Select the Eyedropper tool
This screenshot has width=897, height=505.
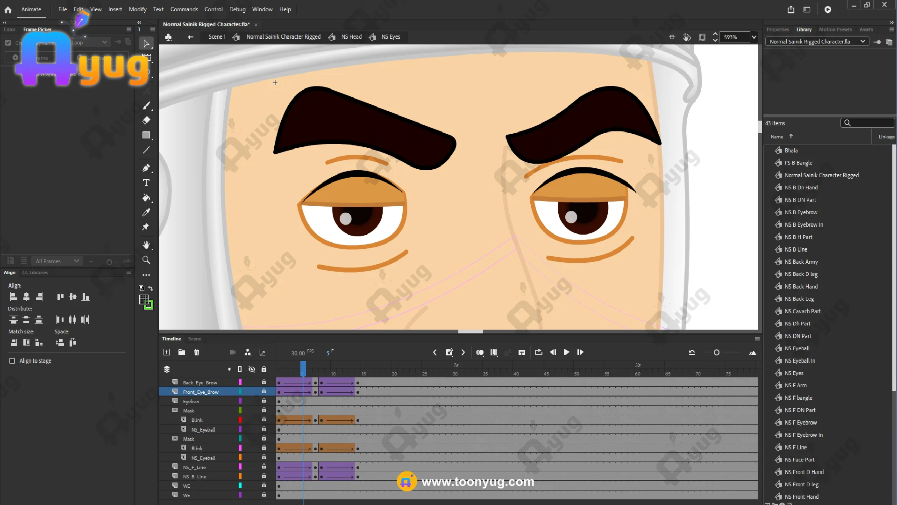click(146, 213)
